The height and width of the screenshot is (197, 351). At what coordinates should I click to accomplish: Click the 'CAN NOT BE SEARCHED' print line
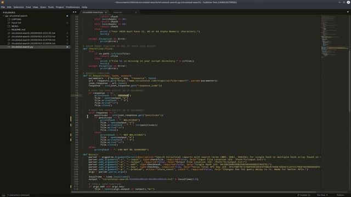pos(121,149)
